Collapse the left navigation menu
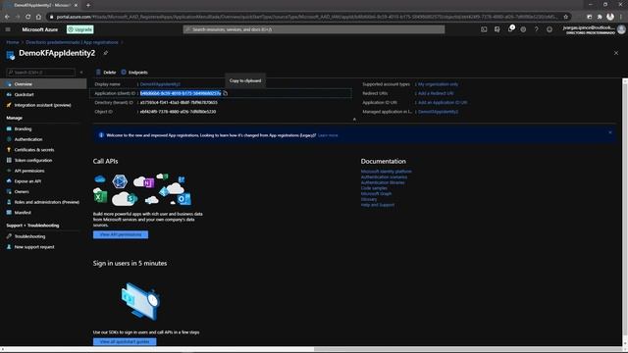Image resolution: width=628 pixels, height=353 pixels. (x=81, y=73)
